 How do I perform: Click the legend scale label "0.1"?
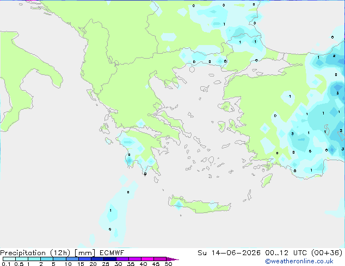pos(6,264)
